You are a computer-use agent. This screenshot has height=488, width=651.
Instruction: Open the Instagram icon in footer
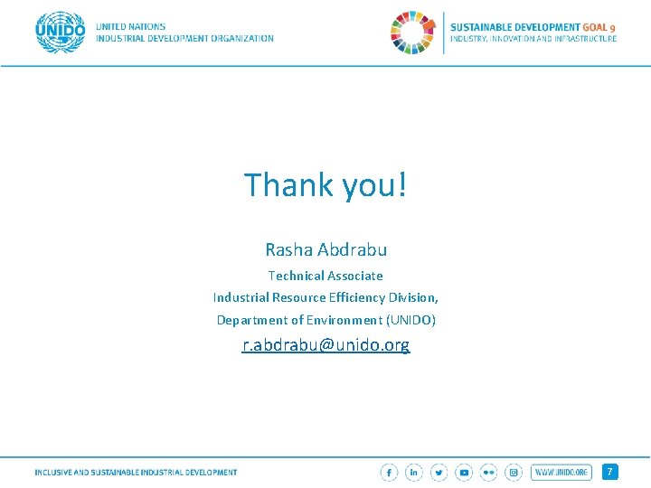click(x=514, y=473)
